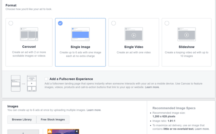Click the Free Stock Images button
The height and width of the screenshot is (134, 216).
pyautogui.click(x=53, y=119)
